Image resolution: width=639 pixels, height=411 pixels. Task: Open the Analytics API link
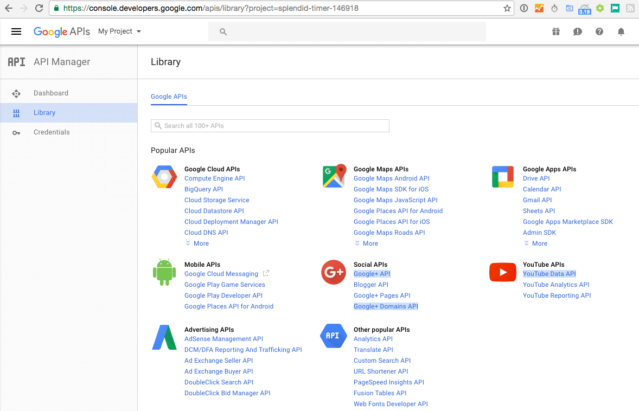point(373,339)
